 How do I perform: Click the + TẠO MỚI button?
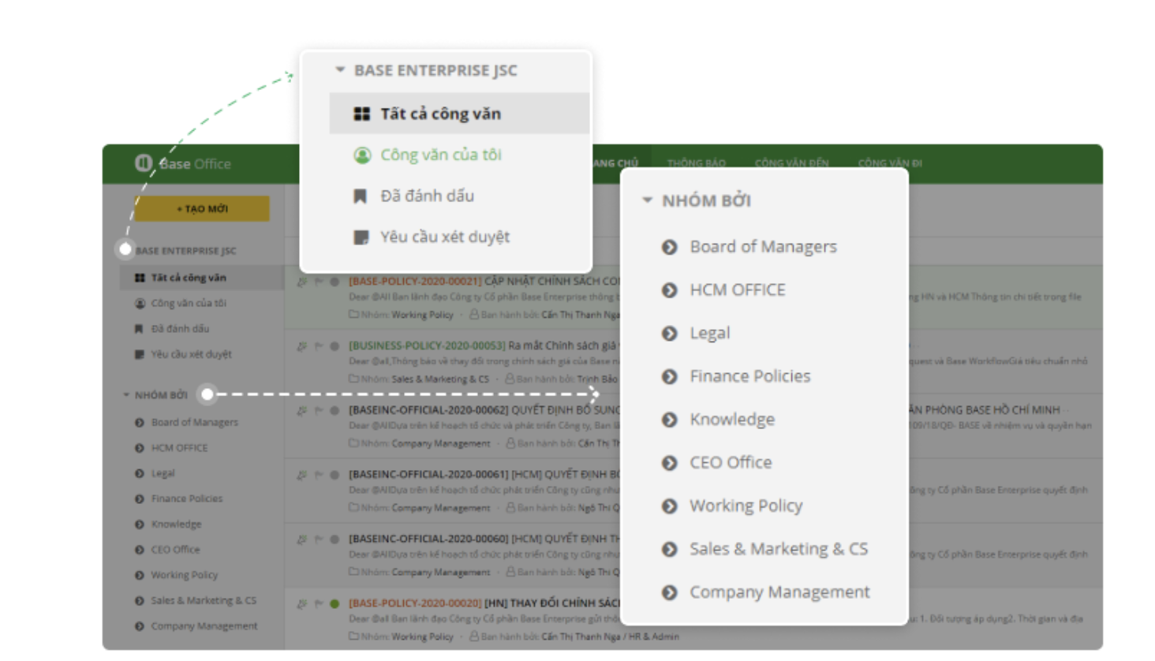coord(202,209)
